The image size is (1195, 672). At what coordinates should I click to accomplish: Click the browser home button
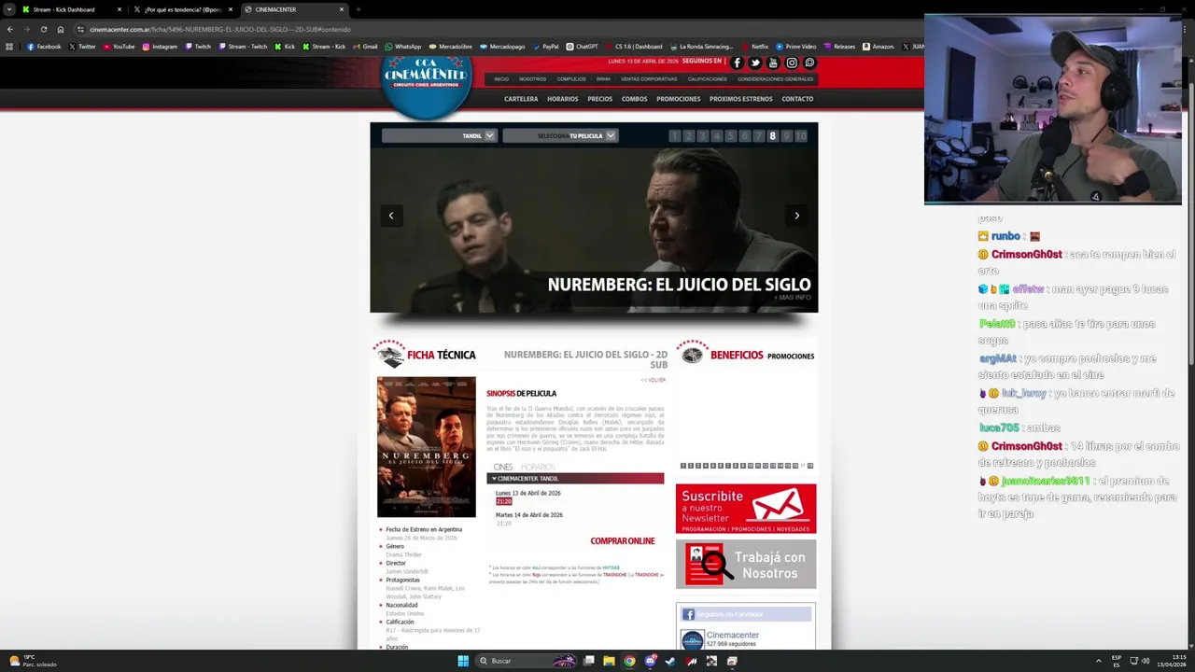61,29
